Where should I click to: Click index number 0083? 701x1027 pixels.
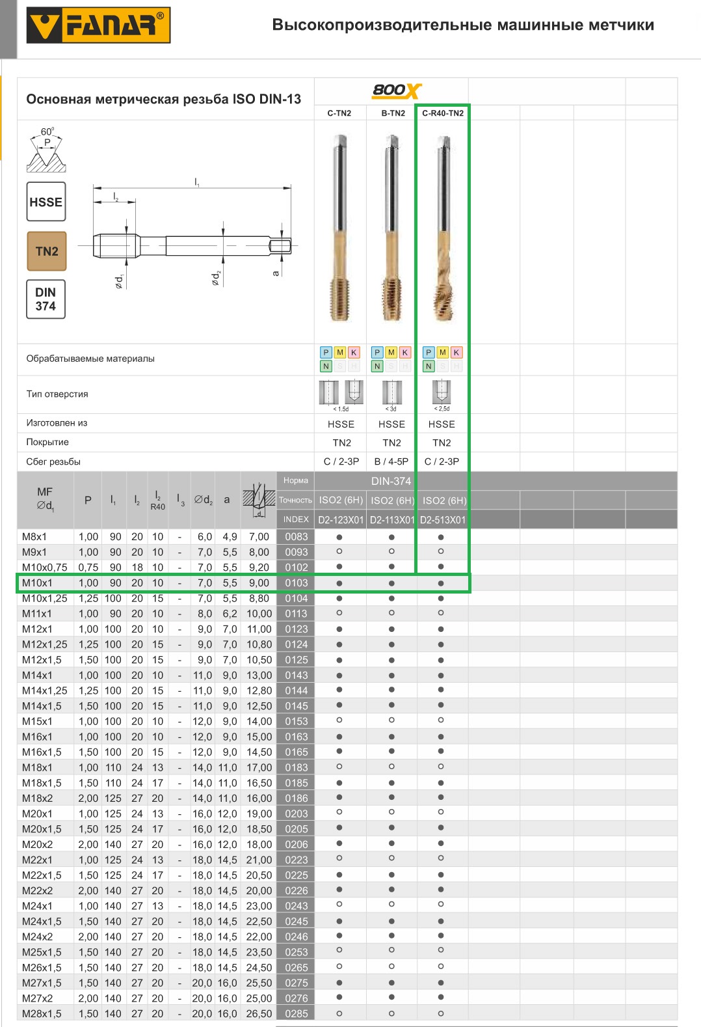296,537
